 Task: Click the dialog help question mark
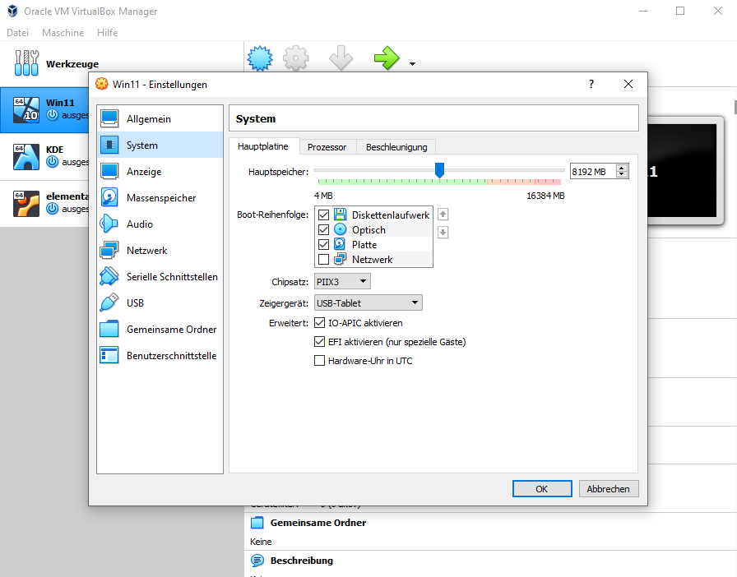[x=591, y=84]
